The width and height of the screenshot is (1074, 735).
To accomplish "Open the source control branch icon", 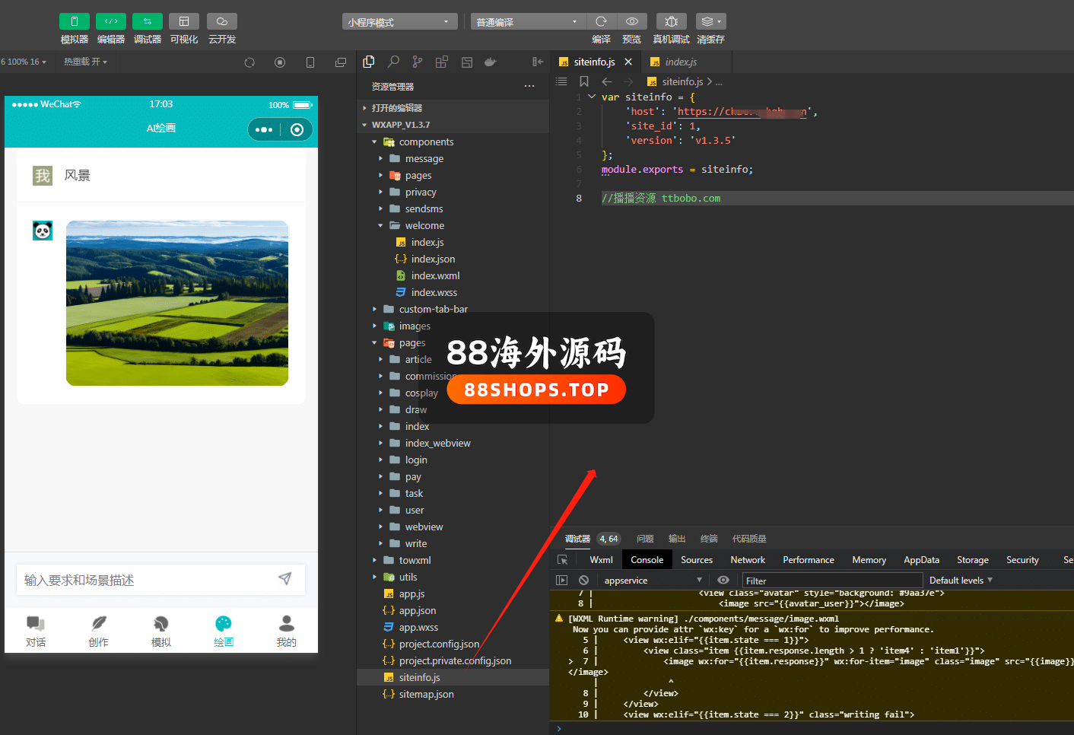I will (x=418, y=62).
